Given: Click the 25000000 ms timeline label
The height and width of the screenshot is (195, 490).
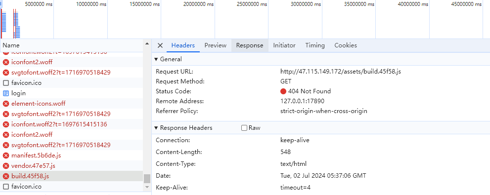Looking at the screenshot, I should [x=252, y=4].
